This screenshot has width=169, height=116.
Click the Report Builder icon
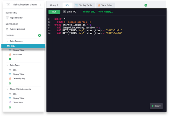[x=7, y=18]
